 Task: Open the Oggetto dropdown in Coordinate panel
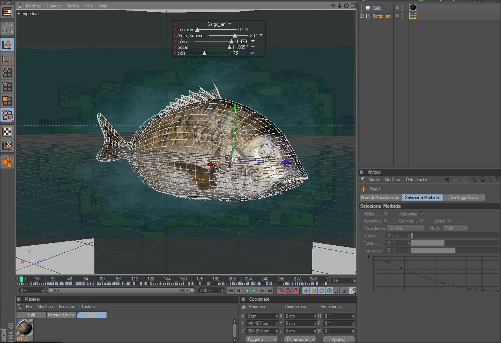[x=262, y=339]
